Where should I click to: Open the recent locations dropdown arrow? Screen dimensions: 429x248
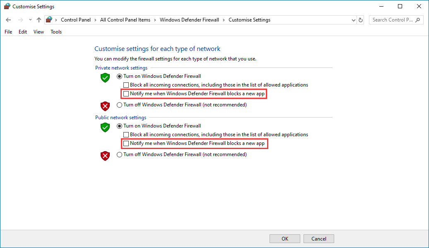[x=30, y=20]
